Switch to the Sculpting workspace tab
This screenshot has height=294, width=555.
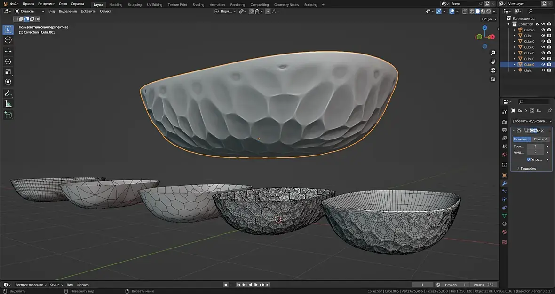[135, 5]
